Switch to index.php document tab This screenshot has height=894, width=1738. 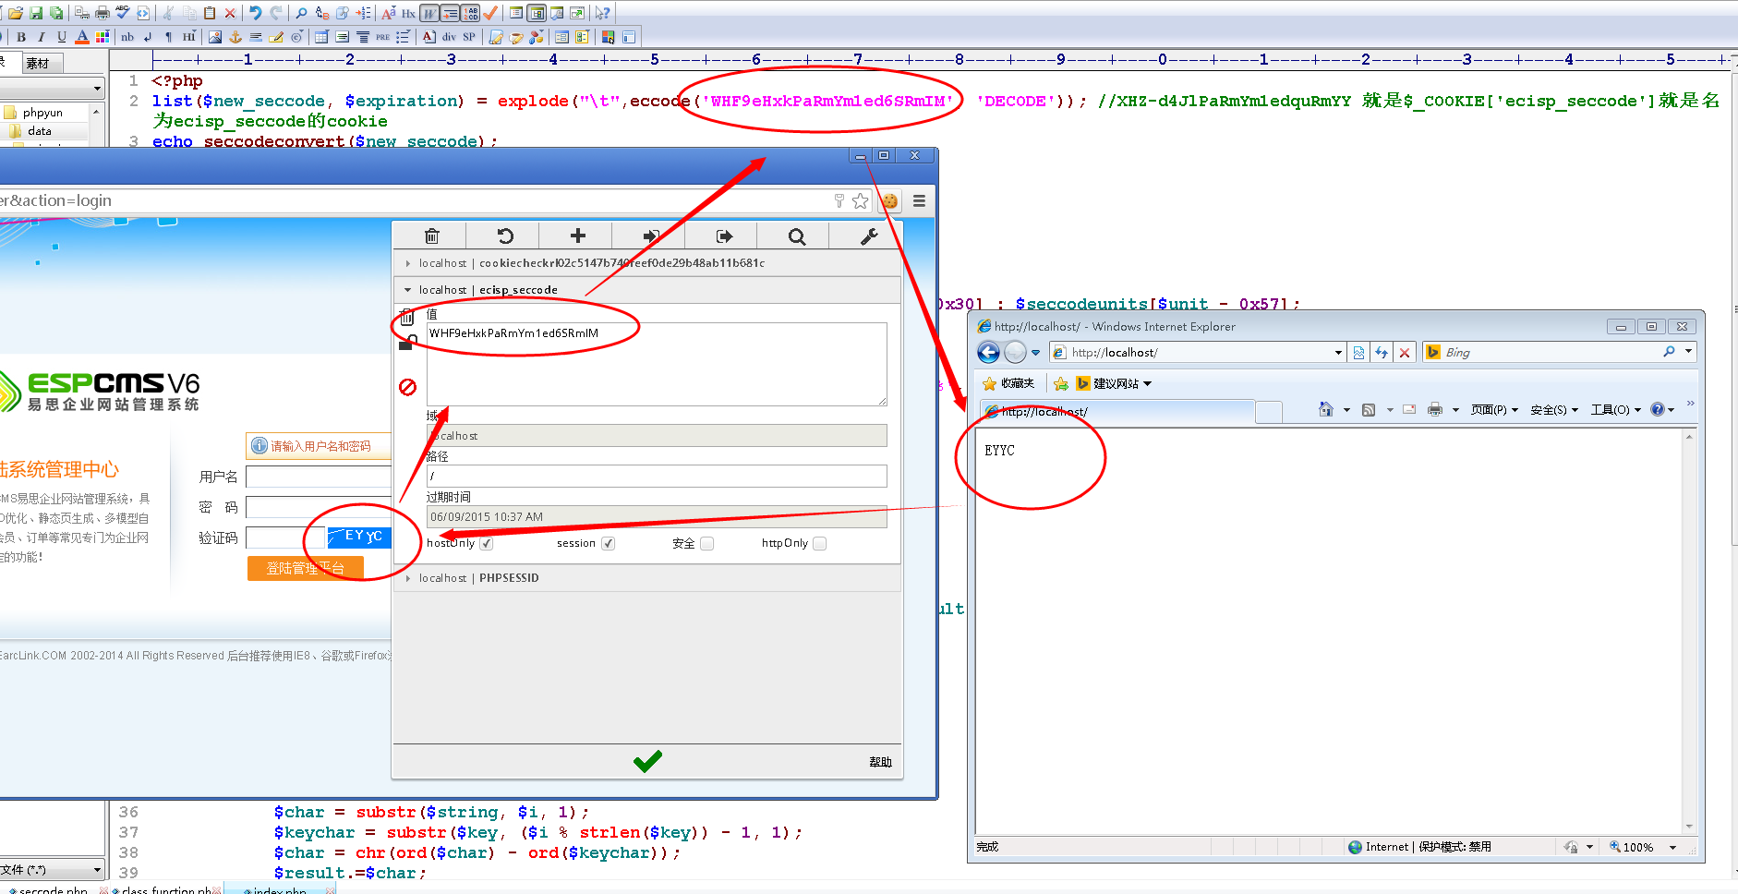[281, 888]
